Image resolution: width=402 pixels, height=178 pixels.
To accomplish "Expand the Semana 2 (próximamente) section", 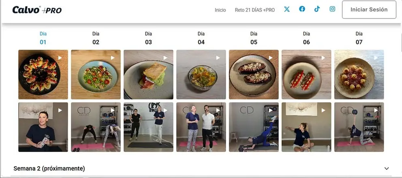I will (49, 168).
